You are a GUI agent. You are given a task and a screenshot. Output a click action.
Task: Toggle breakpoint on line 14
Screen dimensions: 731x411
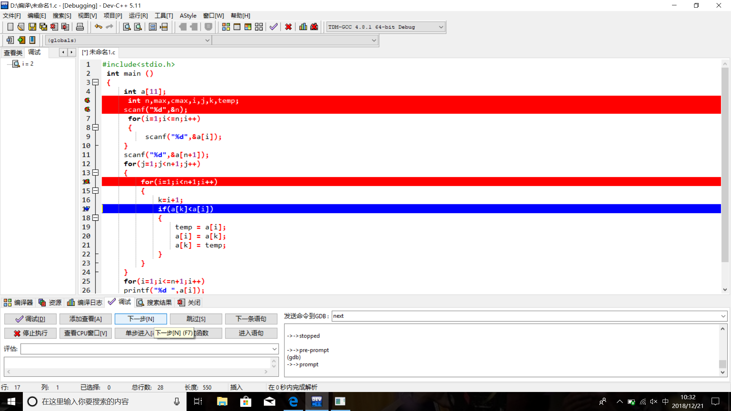tap(86, 182)
